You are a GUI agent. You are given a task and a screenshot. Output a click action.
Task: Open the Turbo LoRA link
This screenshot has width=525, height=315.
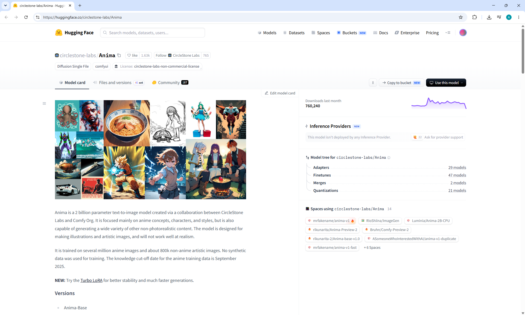click(x=91, y=280)
